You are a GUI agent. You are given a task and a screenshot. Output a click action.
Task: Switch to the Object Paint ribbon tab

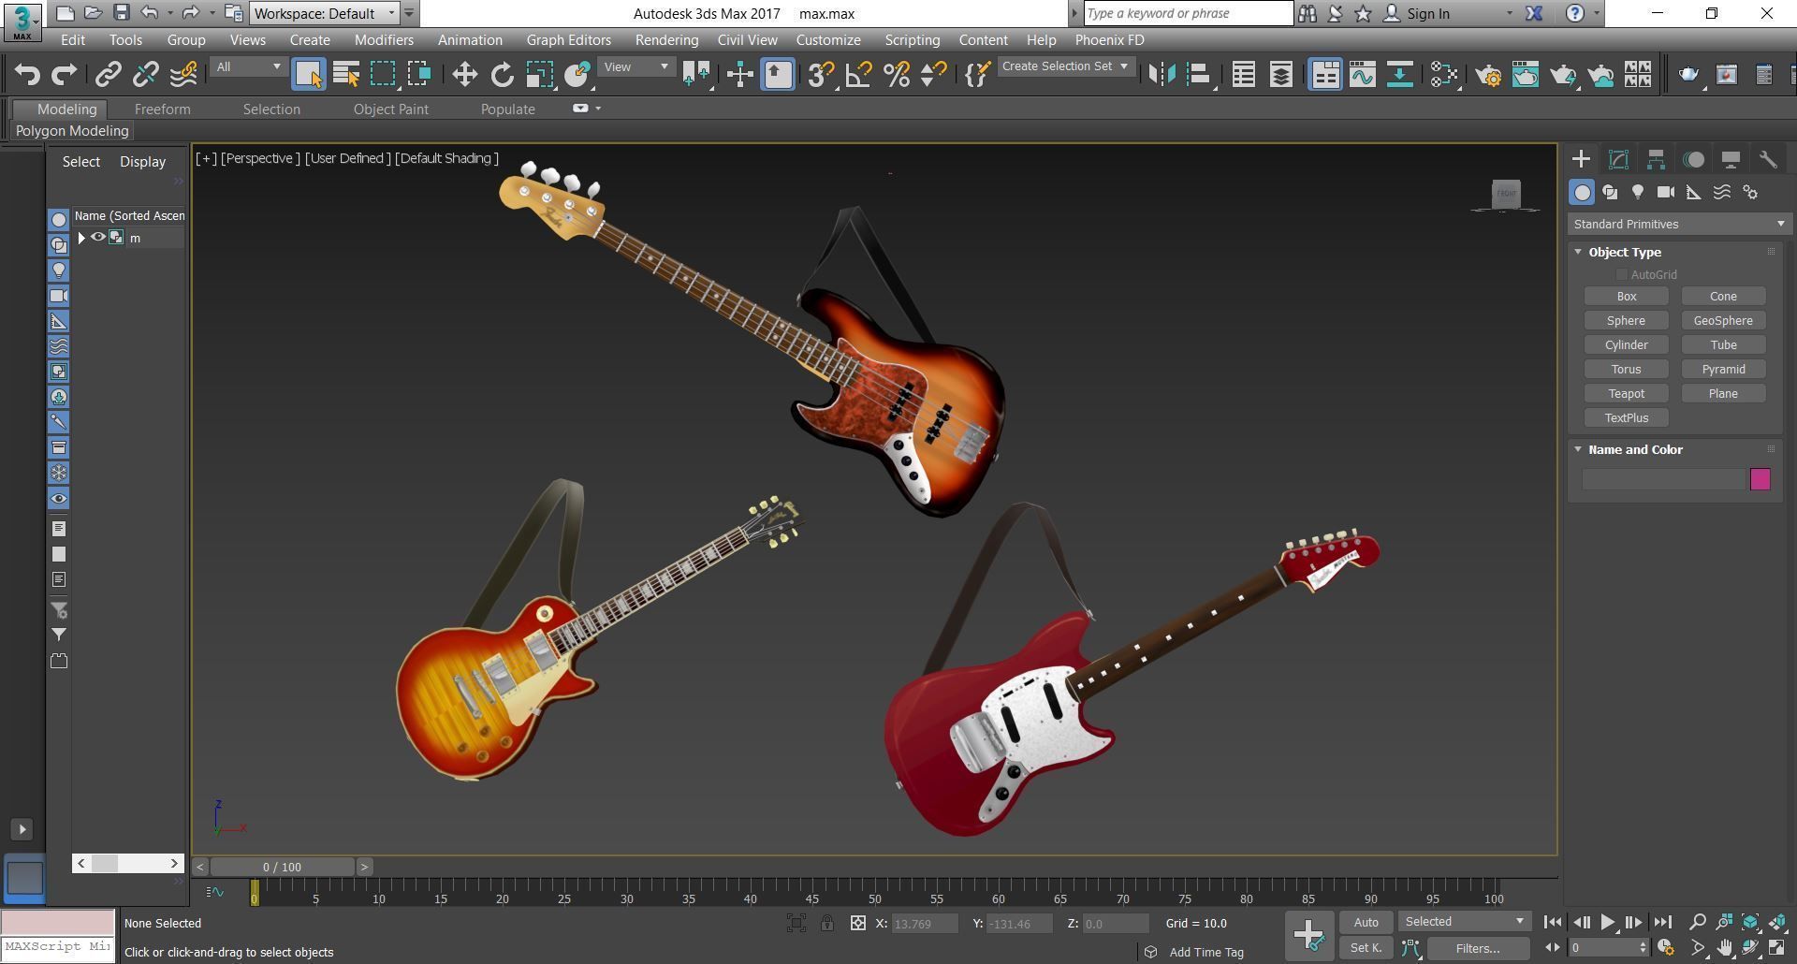[x=390, y=110]
